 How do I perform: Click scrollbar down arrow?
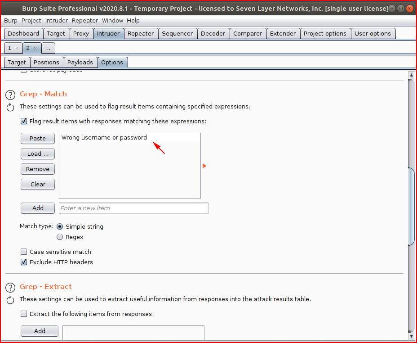[411, 336]
